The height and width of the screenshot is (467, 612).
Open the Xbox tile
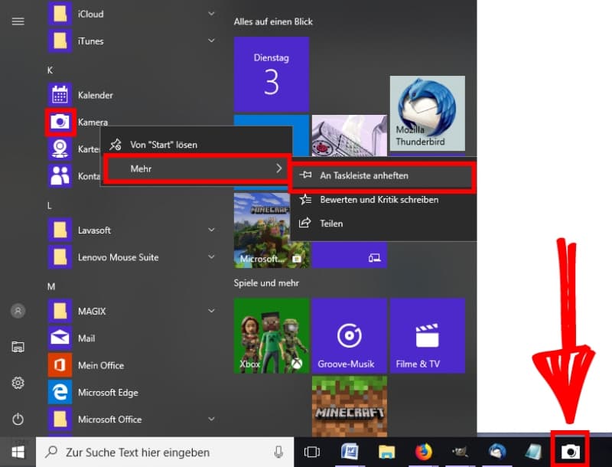272,335
